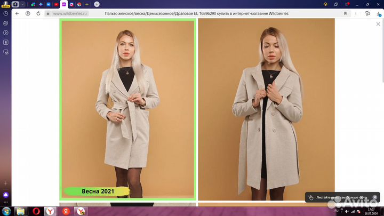Open the yellow account icon in title bar
The width and height of the screenshot is (384, 216).
pos(325,4)
